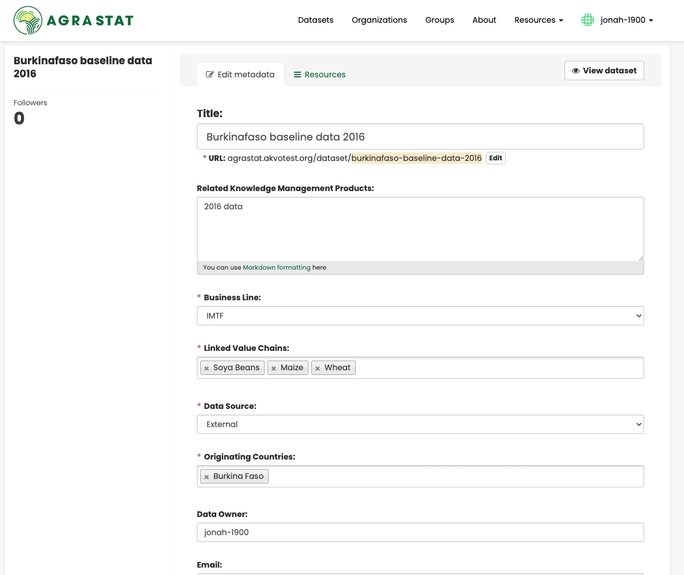Open the Business Line dropdown
This screenshot has width=684, height=575.
(421, 316)
